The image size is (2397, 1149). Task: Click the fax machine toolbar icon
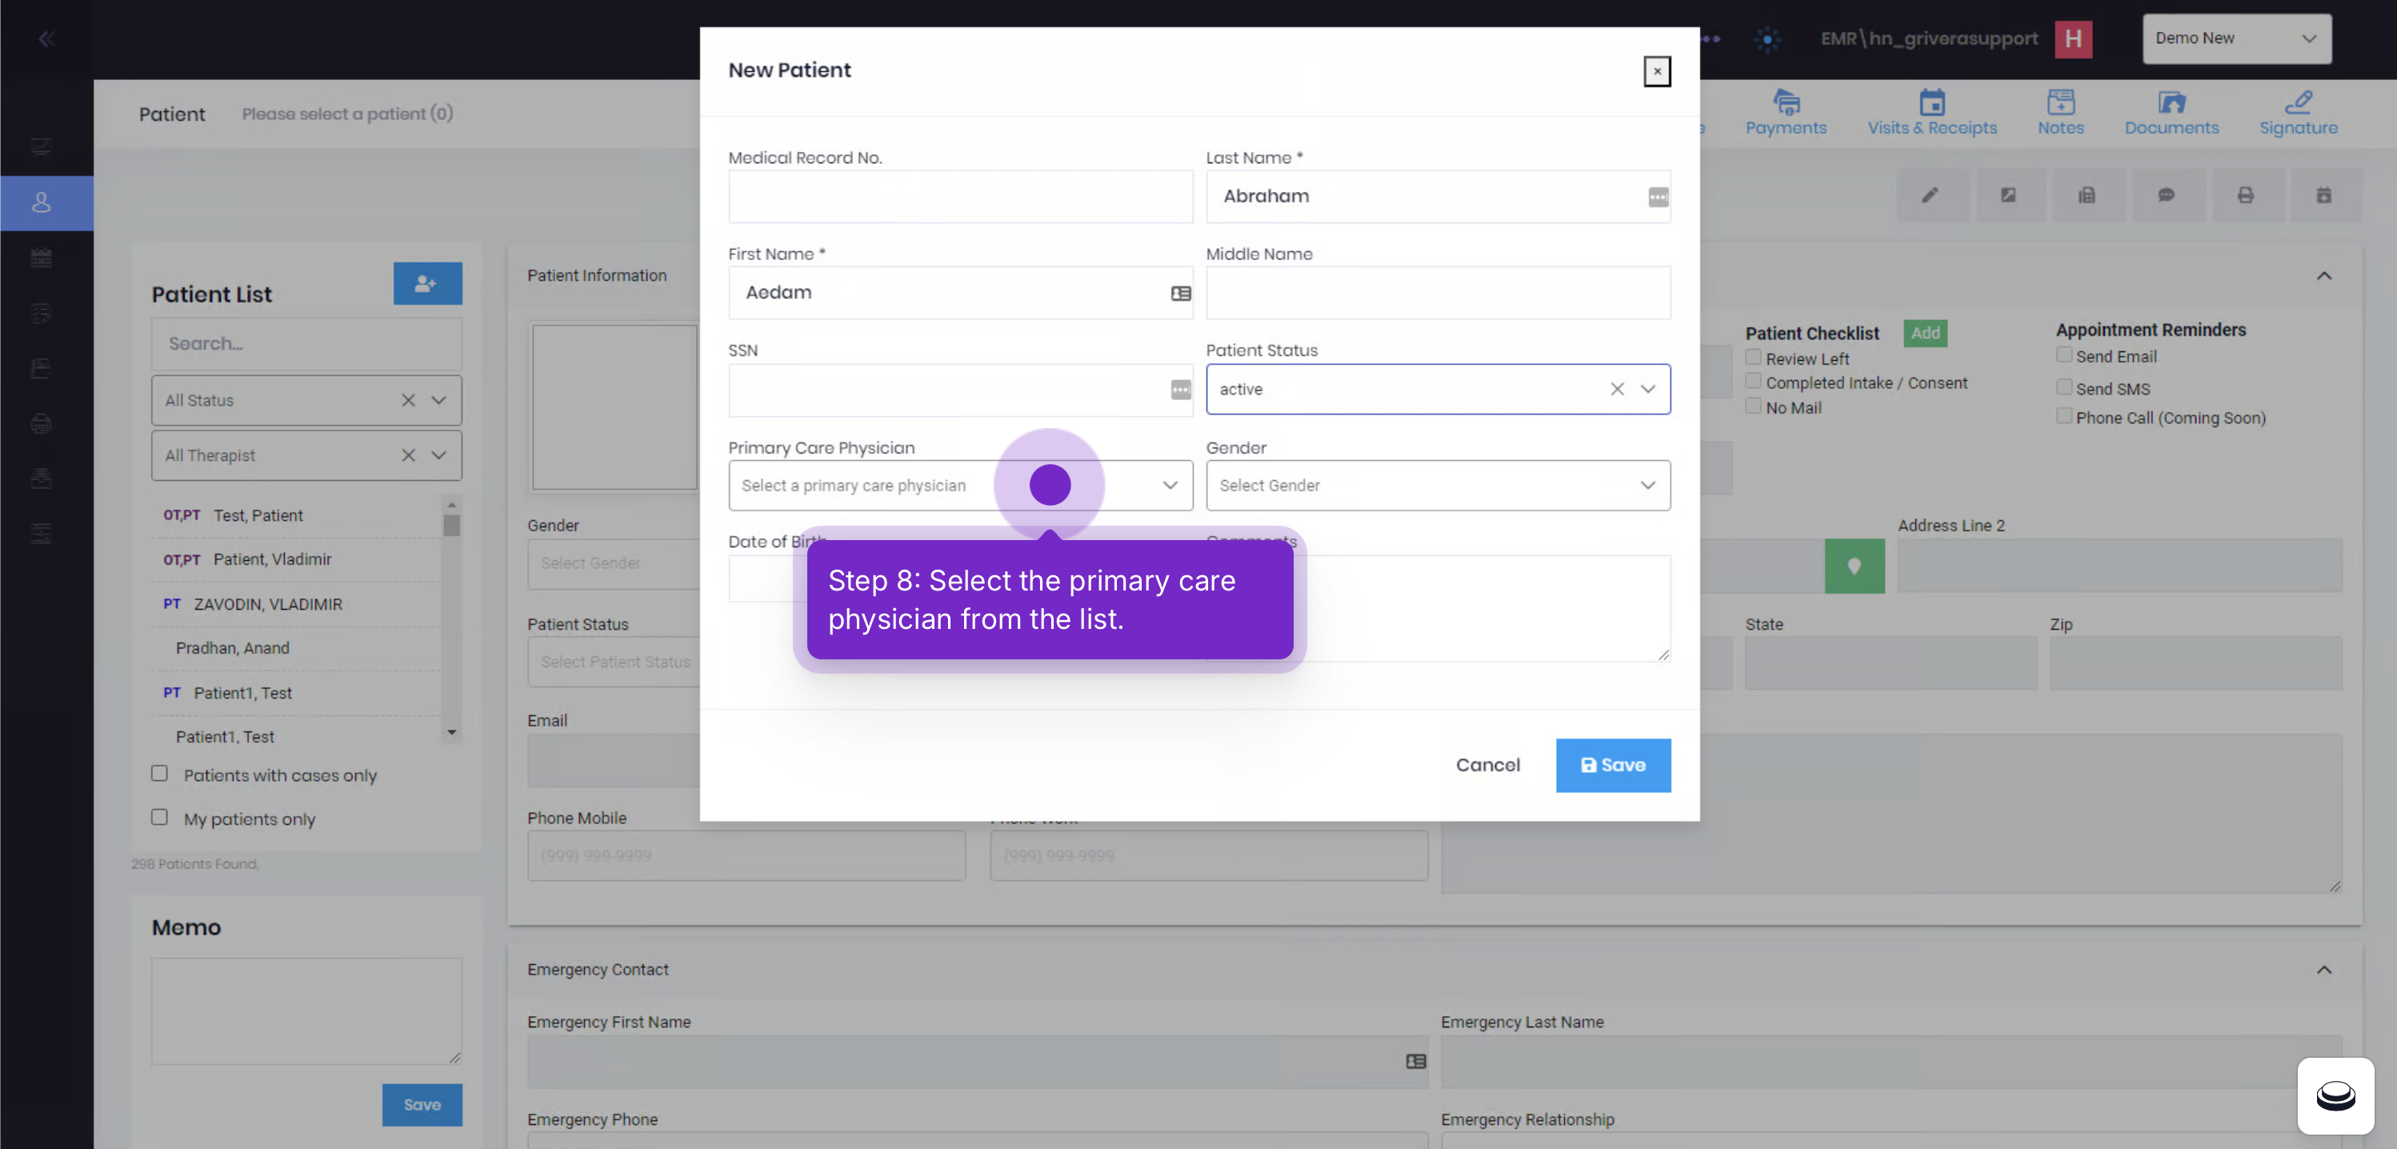[x=2087, y=195]
